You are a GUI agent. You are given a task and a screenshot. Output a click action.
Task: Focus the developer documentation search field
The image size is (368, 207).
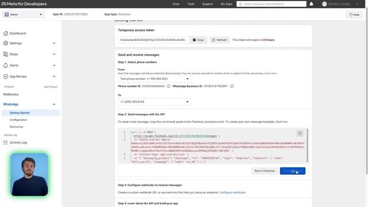pyautogui.click(x=271, y=4)
